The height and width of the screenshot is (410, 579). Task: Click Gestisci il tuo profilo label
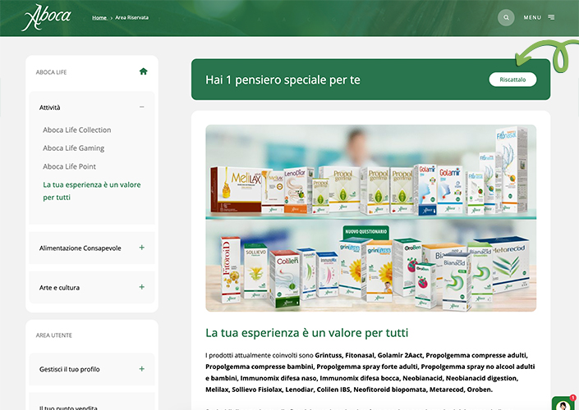click(x=70, y=369)
